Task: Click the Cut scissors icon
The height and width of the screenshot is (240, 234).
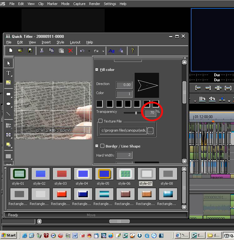Action: tap(42, 50)
